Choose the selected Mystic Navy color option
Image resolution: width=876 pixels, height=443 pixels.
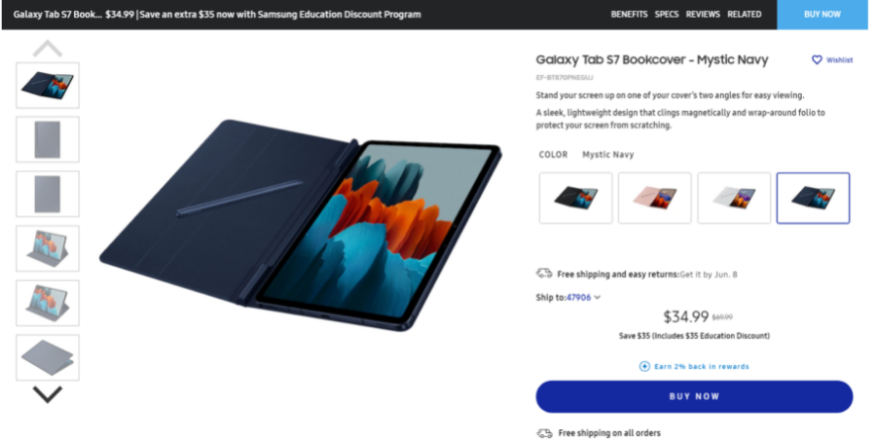tap(813, 199)
